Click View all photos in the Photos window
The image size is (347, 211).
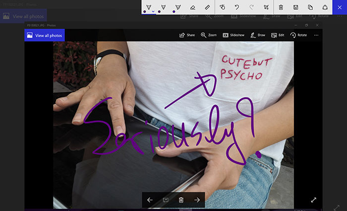(x=45, y=35)
